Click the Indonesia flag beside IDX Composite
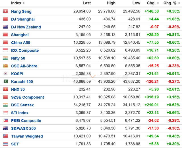182x148 pixels. tap(5, 50)
